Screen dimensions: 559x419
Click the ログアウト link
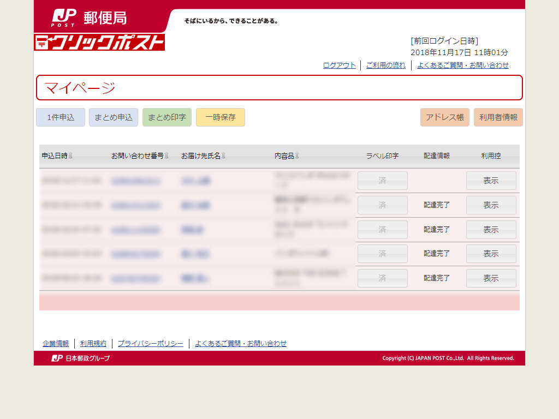[x=340, y=65]
